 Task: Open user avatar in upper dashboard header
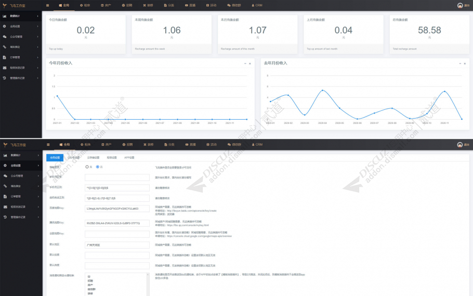[x=460, y=5]
